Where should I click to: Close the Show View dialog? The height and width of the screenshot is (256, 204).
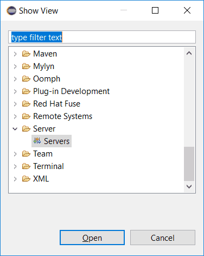(187, 10)
